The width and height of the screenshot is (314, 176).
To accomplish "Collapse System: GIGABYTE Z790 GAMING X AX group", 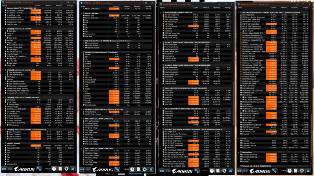I will tap(3, 8).
